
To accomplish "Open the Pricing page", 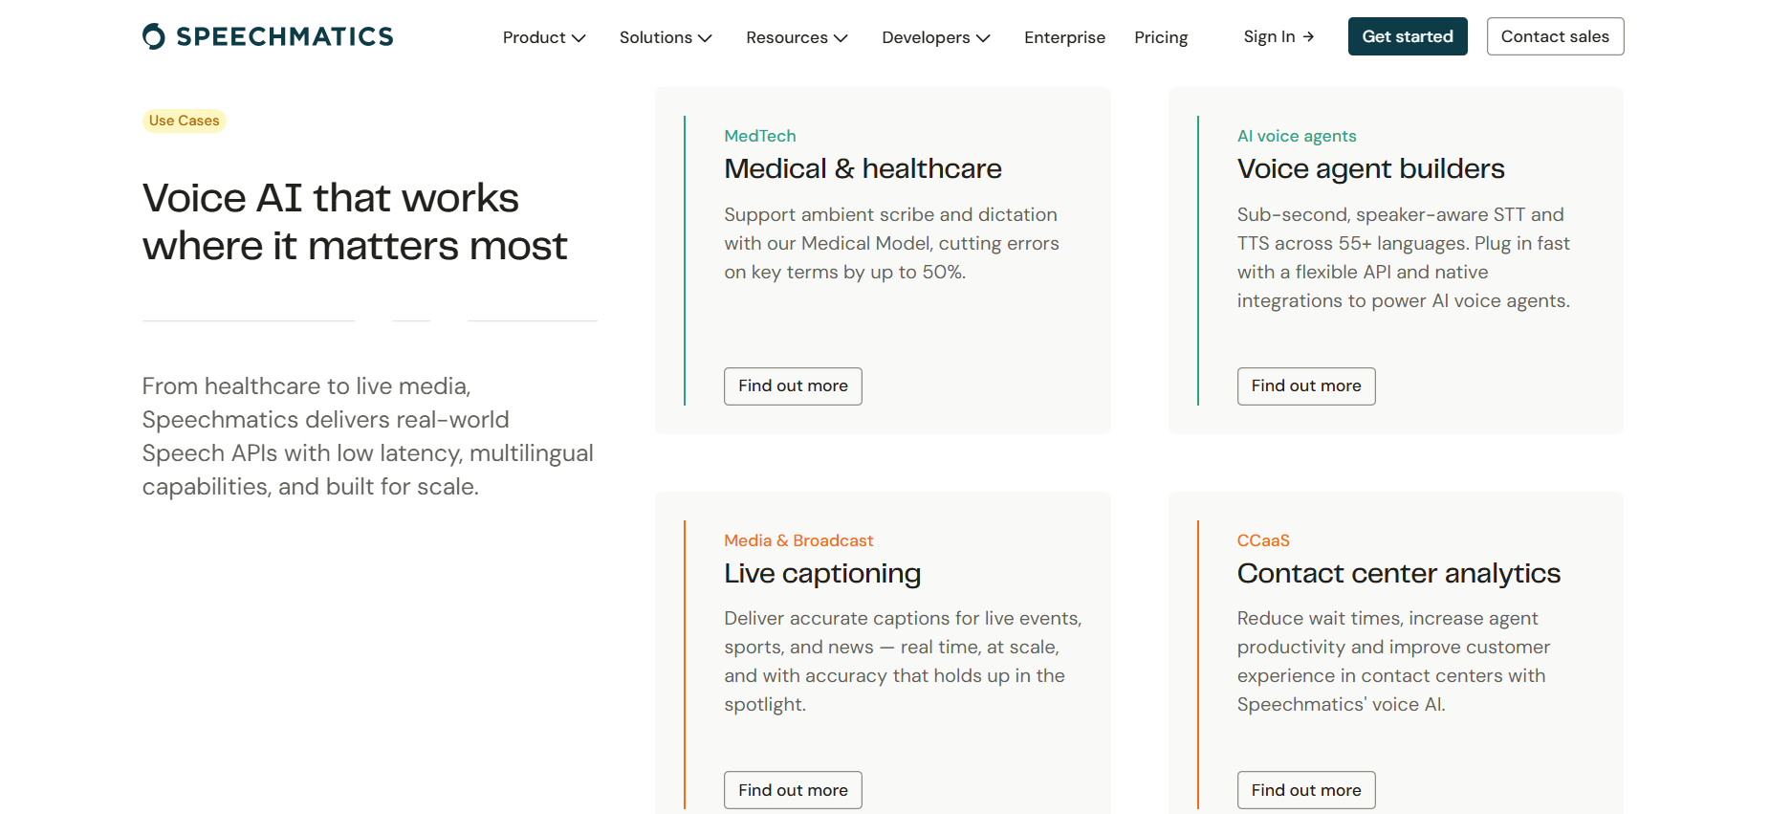I will coord(1161,37).
